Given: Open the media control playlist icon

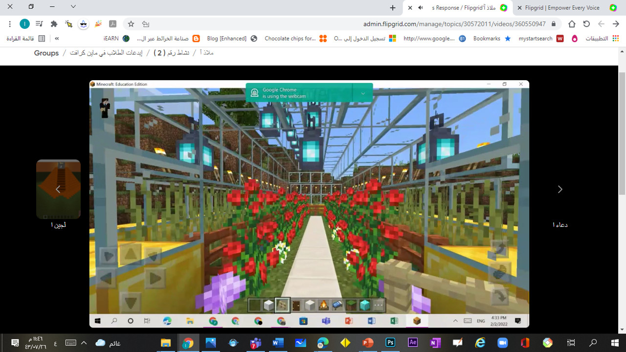Looking at the screenshot, I should pyautogui.click(x=40, y=24).
